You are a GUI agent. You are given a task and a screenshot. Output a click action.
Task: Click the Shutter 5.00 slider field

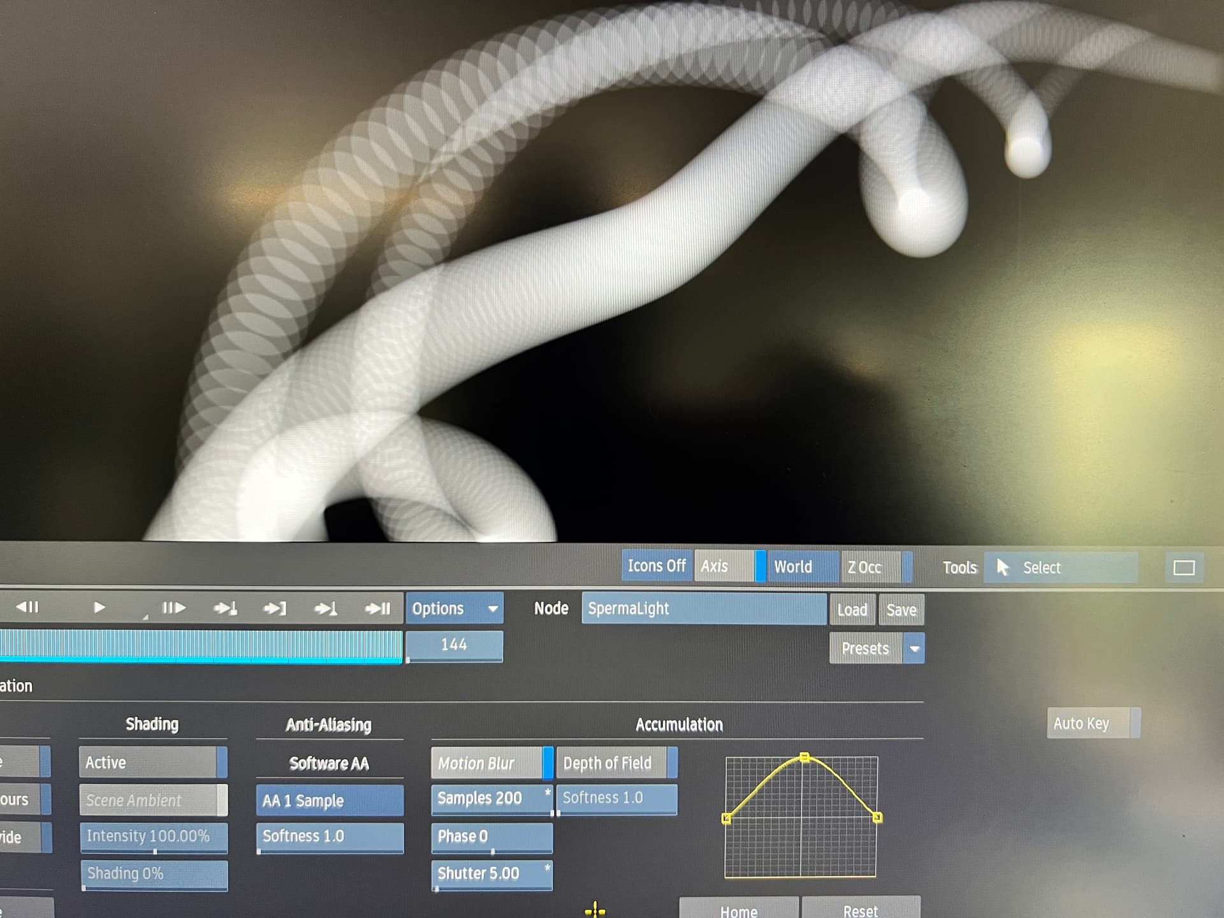tap(491, 873)
